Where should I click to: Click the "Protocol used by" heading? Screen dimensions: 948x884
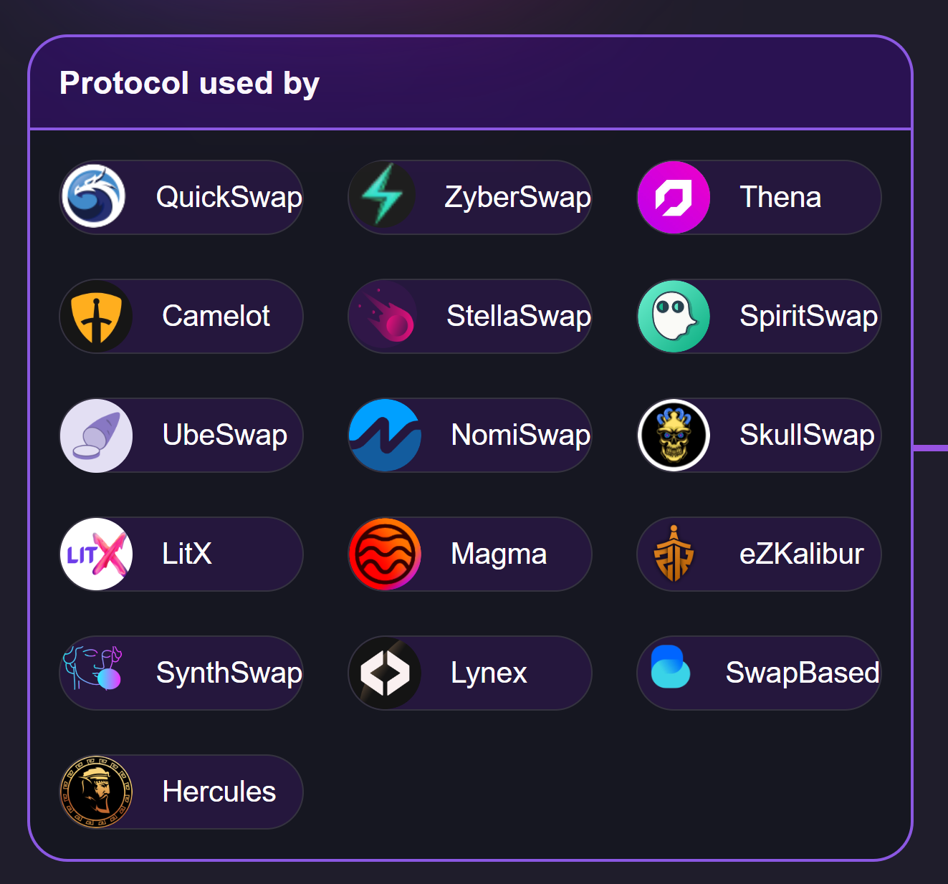pyautogui.click(x=189, y=83)
